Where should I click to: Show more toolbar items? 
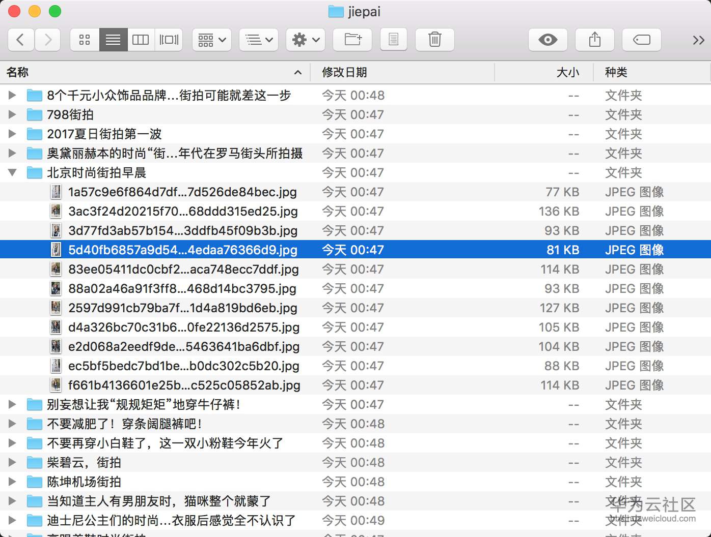(x=698, y=40)
